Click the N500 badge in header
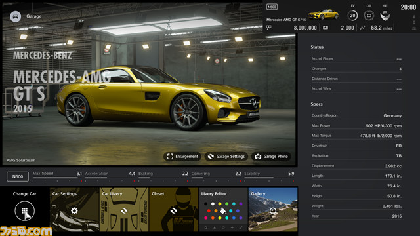Screen dimensions: 420x236 click(272, 7)
